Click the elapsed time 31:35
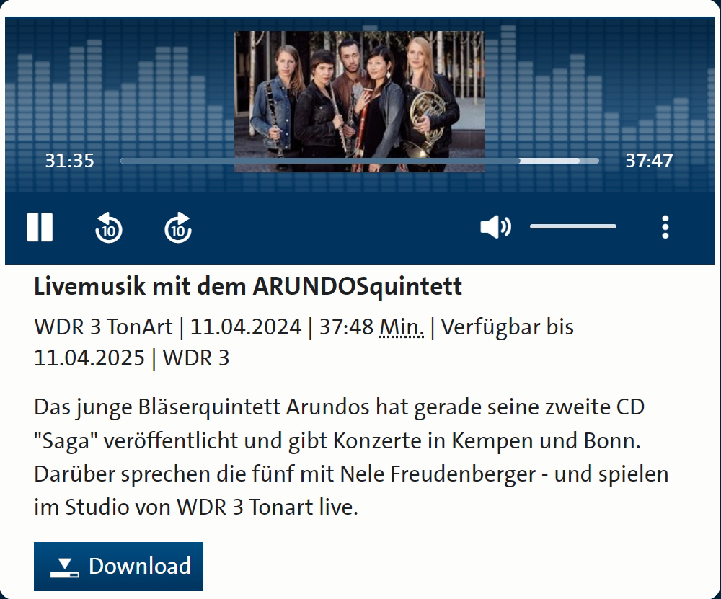Screen dimensions: 721x599 pyautogui.click(x=69, y=161)
